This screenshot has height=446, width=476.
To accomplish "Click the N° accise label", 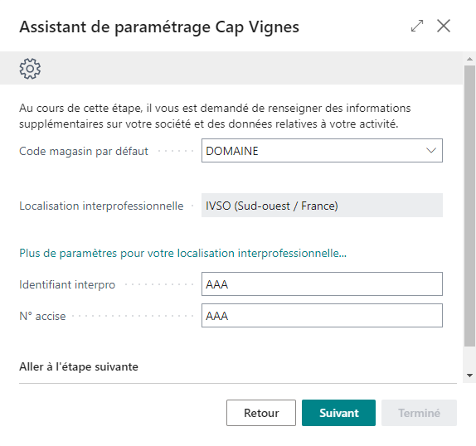I will pos(42,316).
